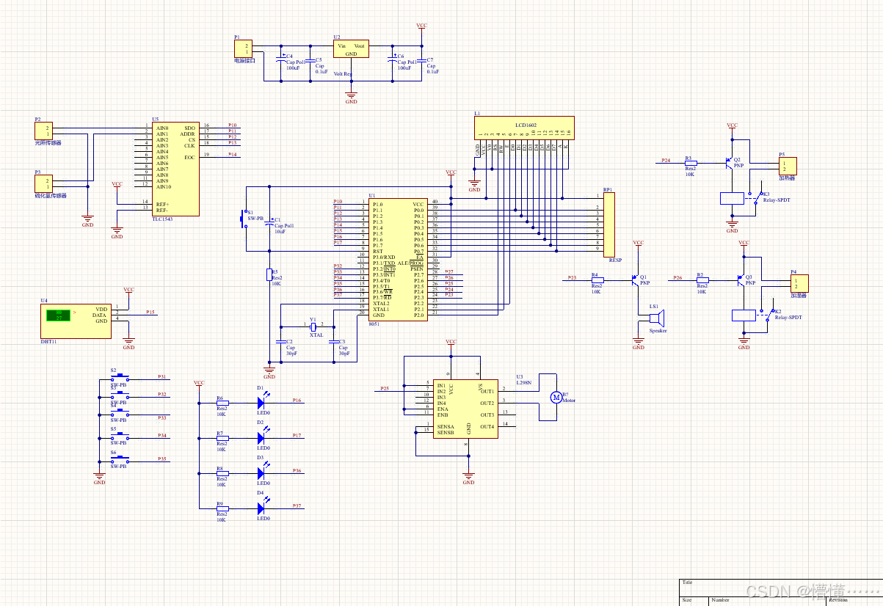The image size is (883, 606).
Task: Select the C2 30pF capacitor
Action: coord(280,342)
